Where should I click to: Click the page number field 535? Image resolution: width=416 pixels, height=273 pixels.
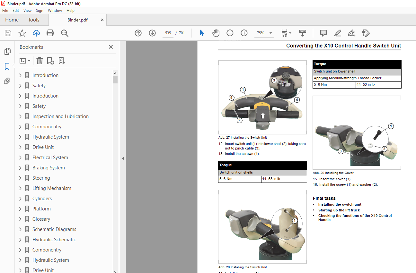(168, 33)
